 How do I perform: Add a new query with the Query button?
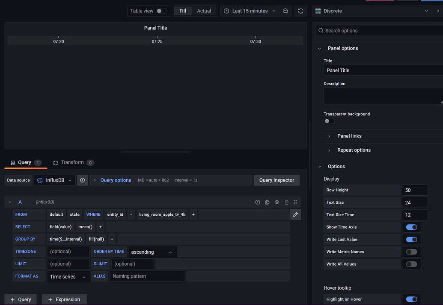pos(20,299)
